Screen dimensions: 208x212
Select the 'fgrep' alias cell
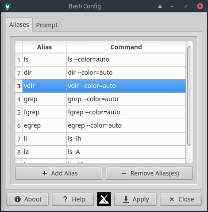pyautogui.click(x=44, y=113)
